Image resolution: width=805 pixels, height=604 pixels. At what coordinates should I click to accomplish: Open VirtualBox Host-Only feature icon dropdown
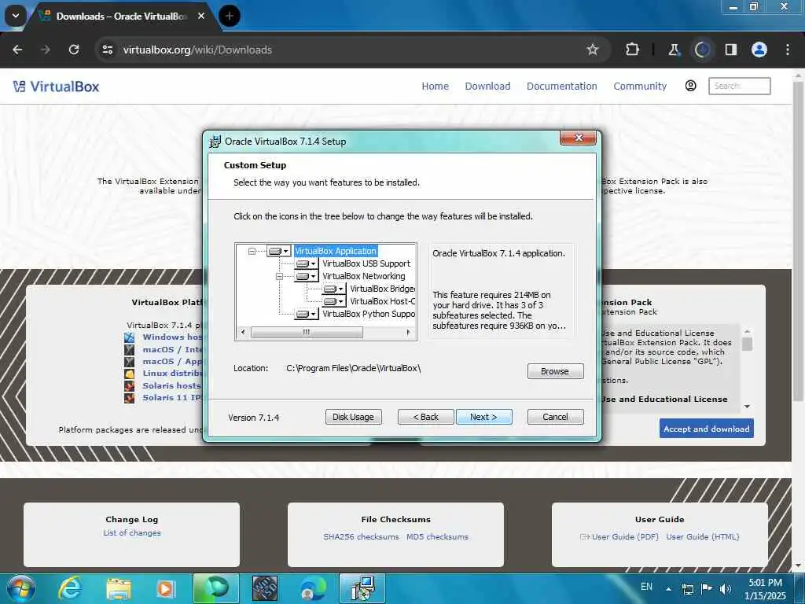[x=333, y=301]
